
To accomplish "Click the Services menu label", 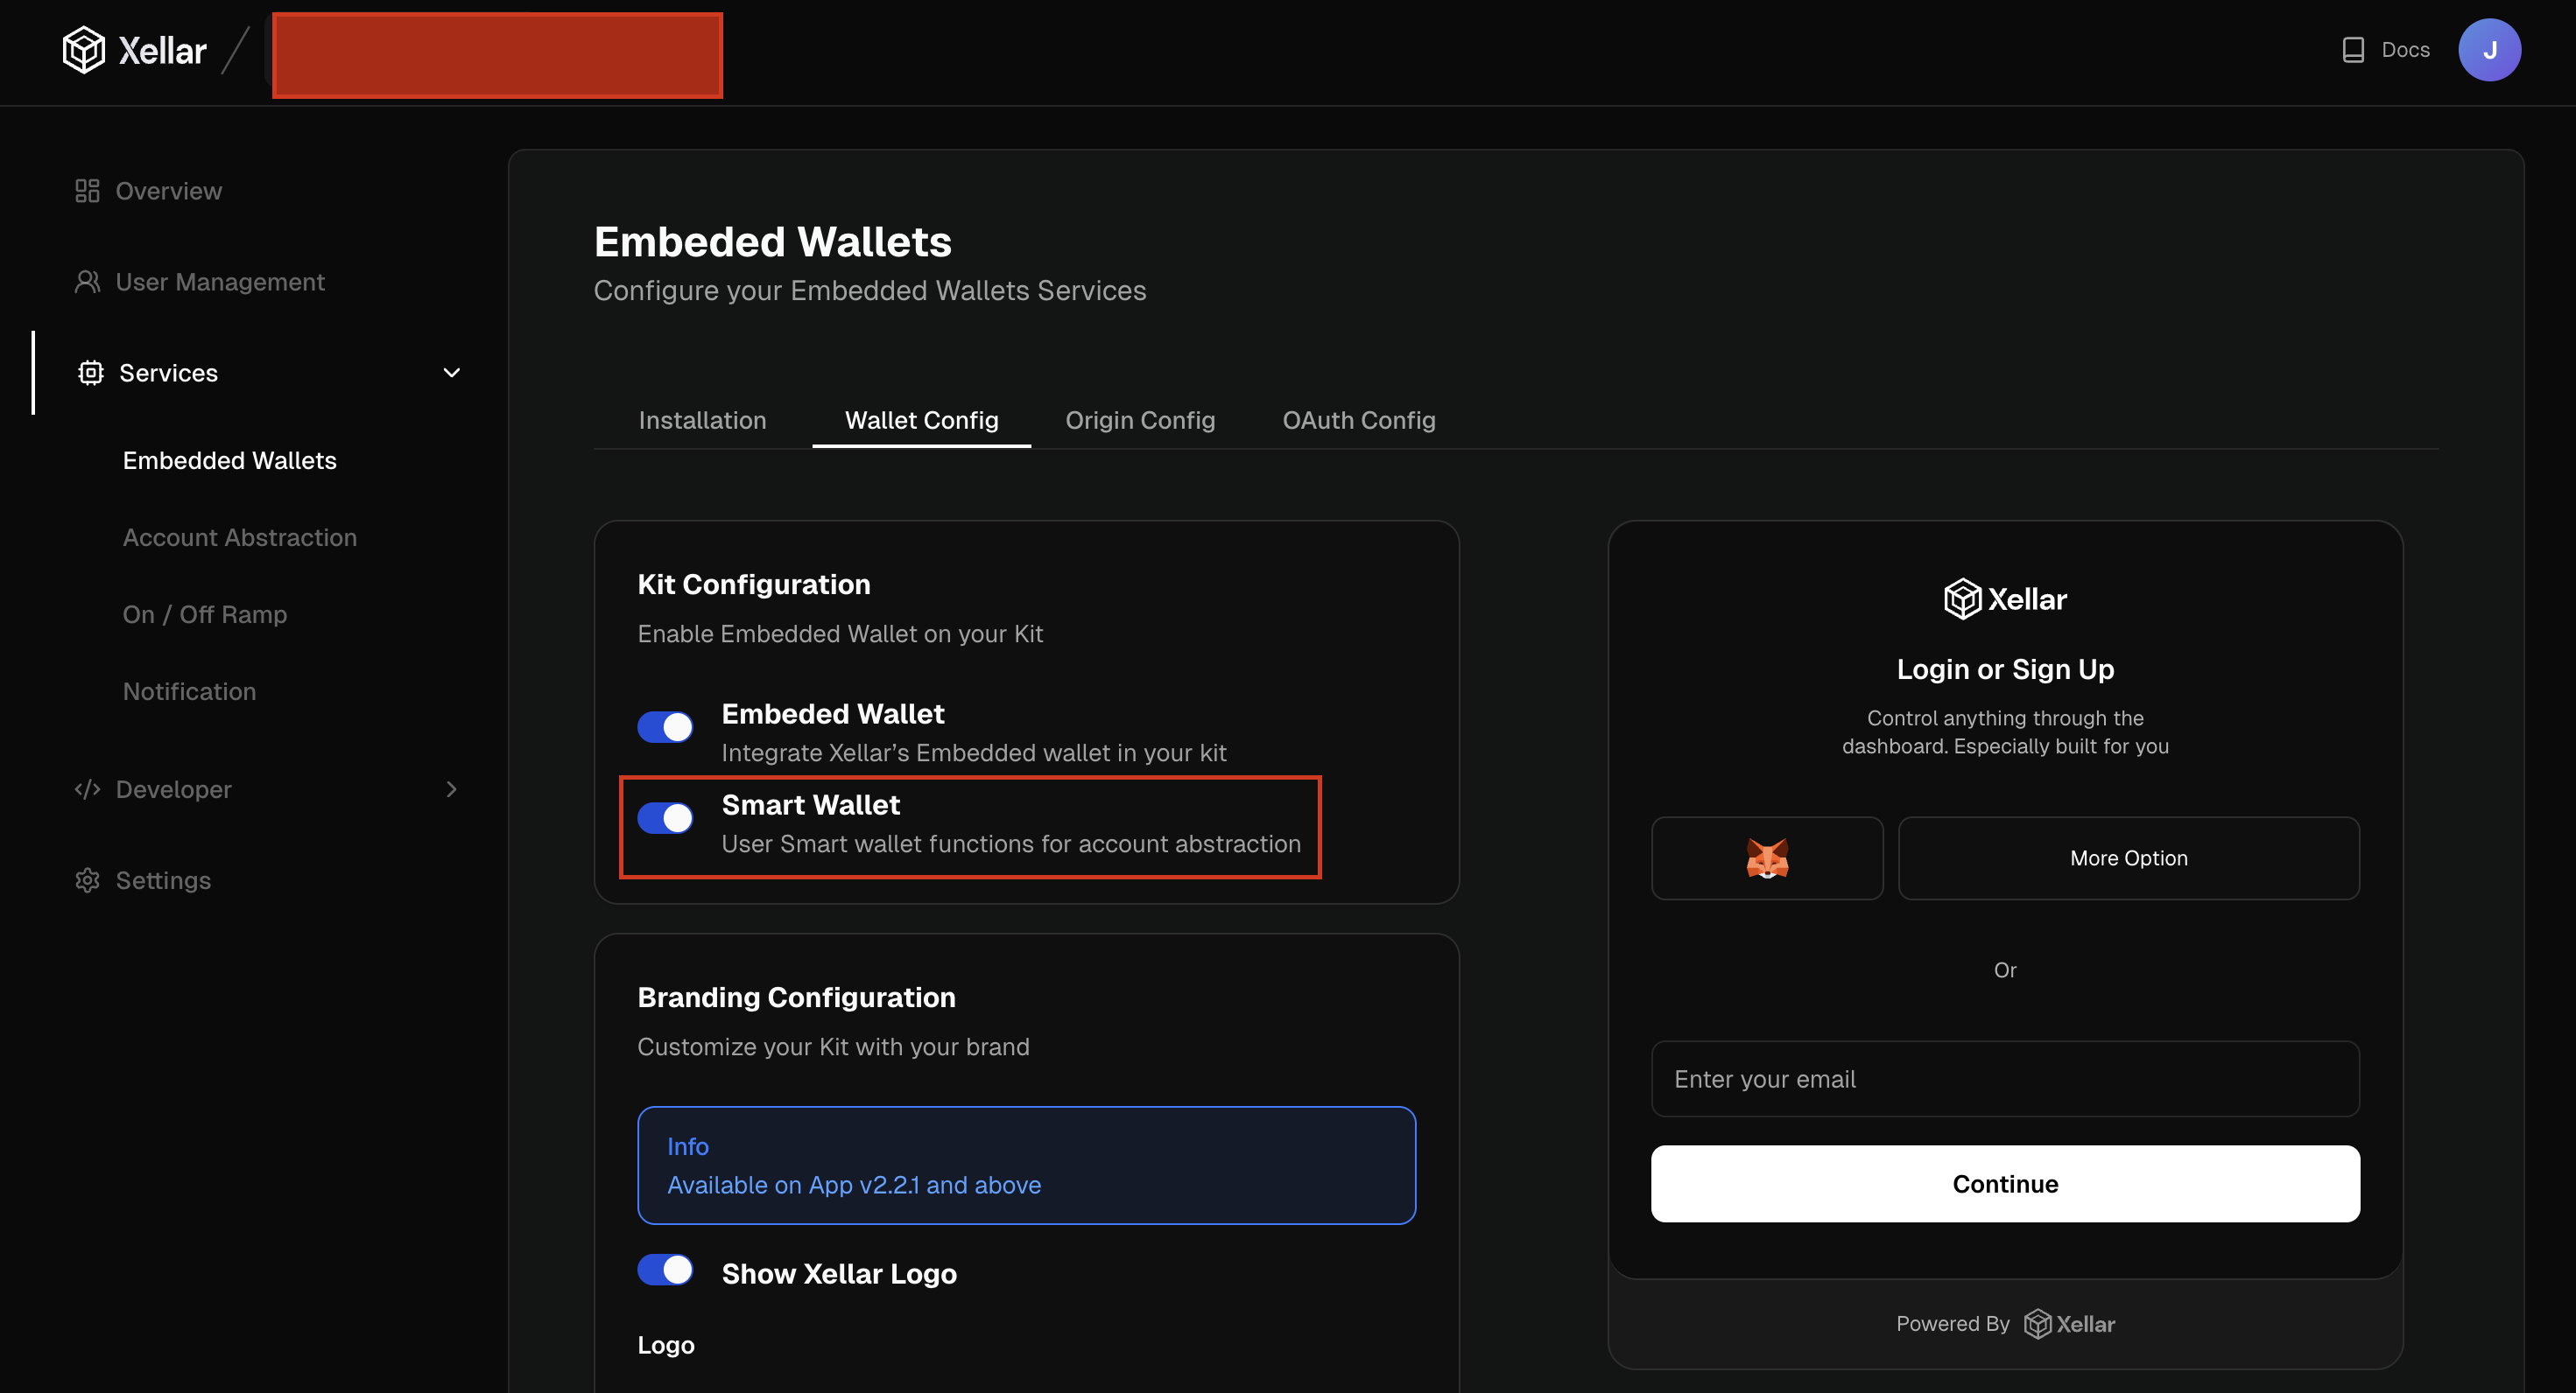I will point(168,373).
